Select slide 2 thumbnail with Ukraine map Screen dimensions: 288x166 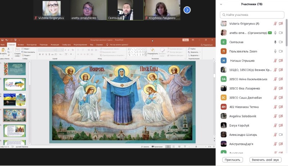15,84
